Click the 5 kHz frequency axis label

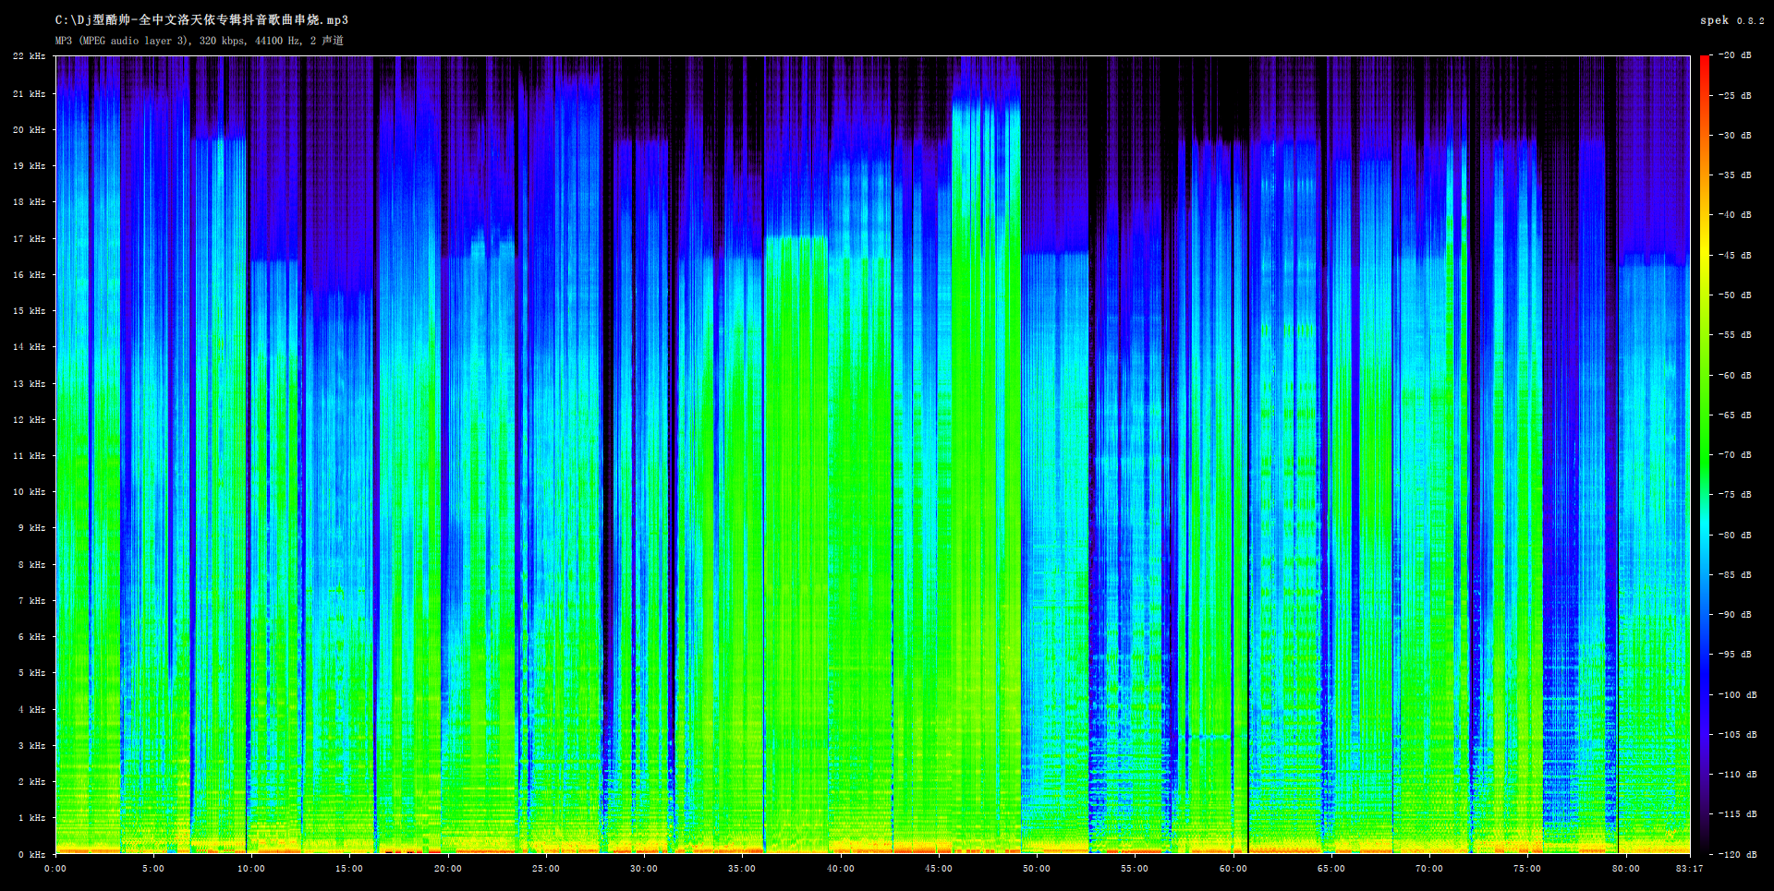31,673
